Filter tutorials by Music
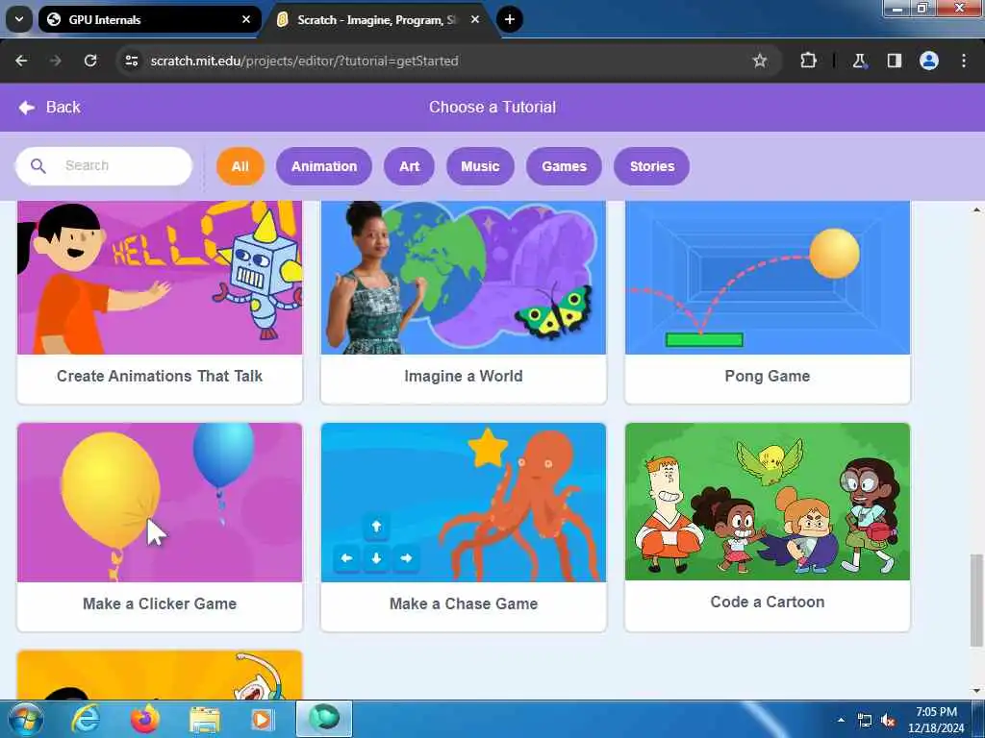 tap(480, 166)
